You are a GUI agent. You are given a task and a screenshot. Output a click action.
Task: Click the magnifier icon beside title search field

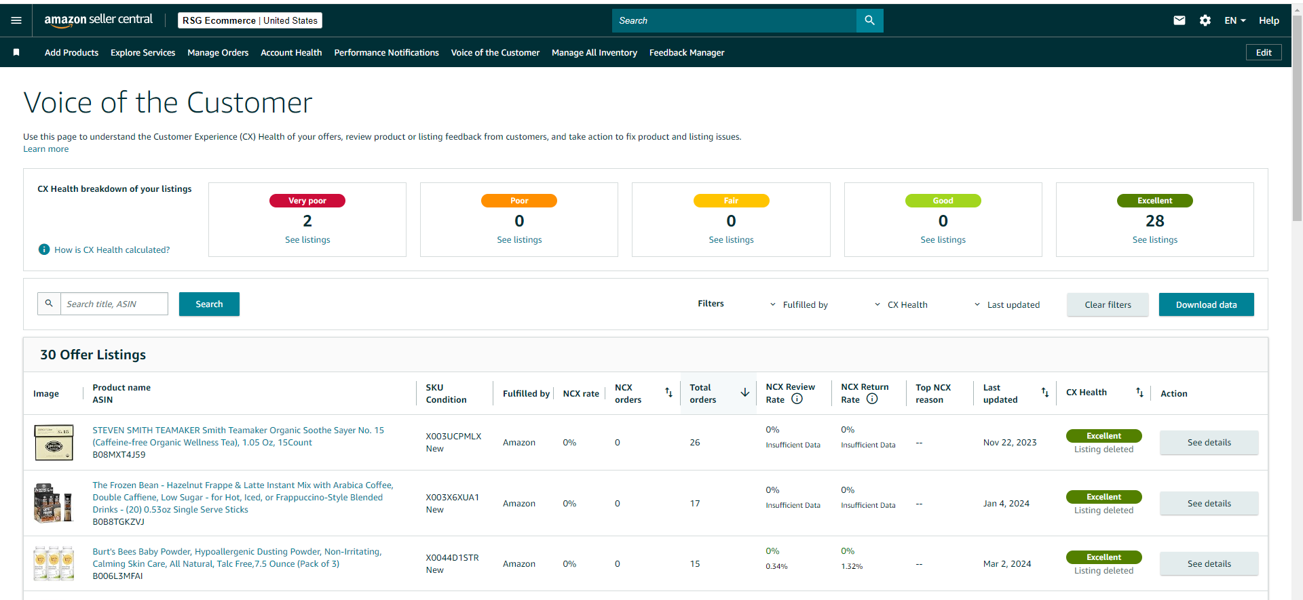pyautogui.click(x=49, y=304)
